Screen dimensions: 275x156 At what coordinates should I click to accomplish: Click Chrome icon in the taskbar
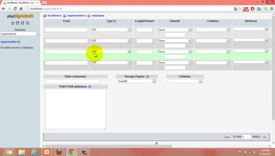click(x=72, y=152)
